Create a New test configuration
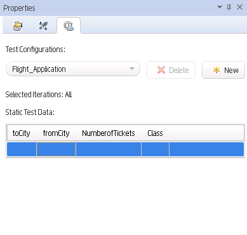The image size is (247, 235). [224, 70]
